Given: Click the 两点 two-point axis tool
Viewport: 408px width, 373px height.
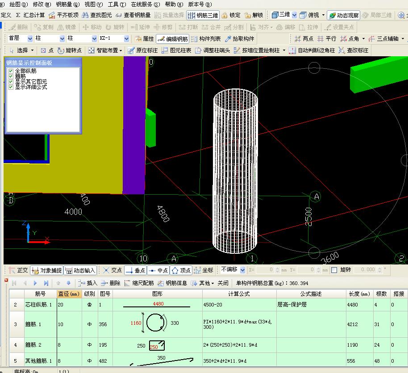Looking at the screenshot, I should pos(304,39).
